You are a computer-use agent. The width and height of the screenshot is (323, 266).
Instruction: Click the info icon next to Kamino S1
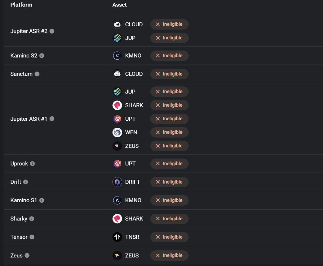click(x=42, y=200)
